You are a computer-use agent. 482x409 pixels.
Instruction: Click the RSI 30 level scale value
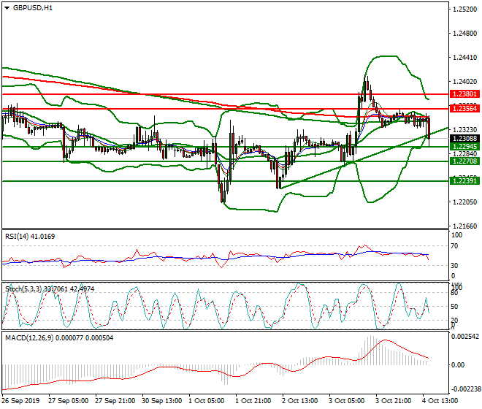click(x=455, y=265)
